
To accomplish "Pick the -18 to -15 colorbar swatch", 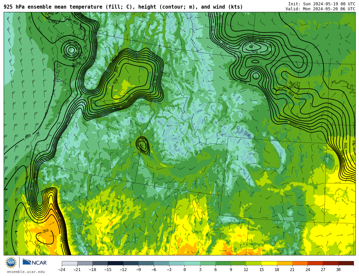I will [x=100, y=263].
